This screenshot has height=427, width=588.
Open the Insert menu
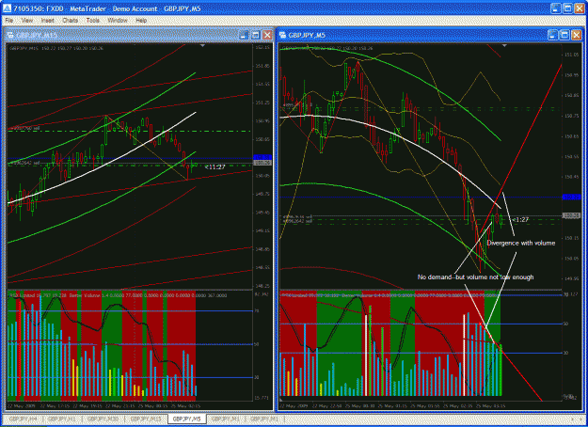pos(48,21)
